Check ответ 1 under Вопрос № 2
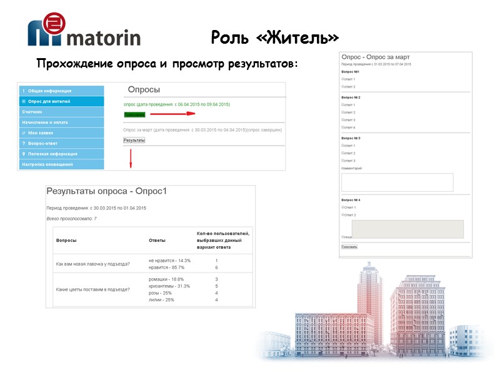Screen dimensions: 500x375 click(x=343, y=105)
